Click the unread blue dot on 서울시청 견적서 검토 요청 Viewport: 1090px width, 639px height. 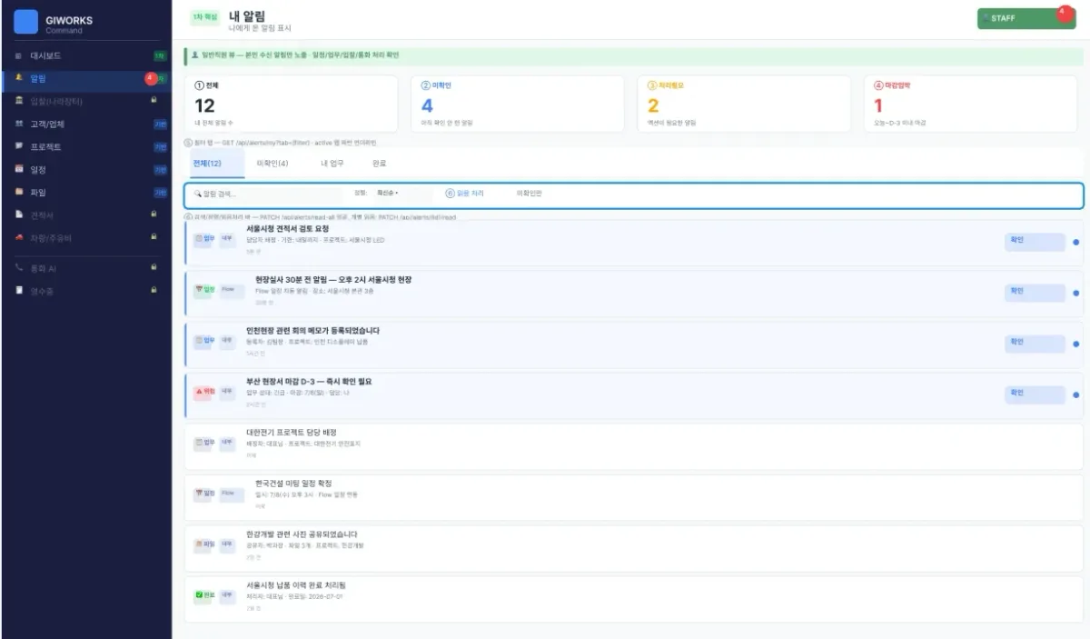point(1075,242)
